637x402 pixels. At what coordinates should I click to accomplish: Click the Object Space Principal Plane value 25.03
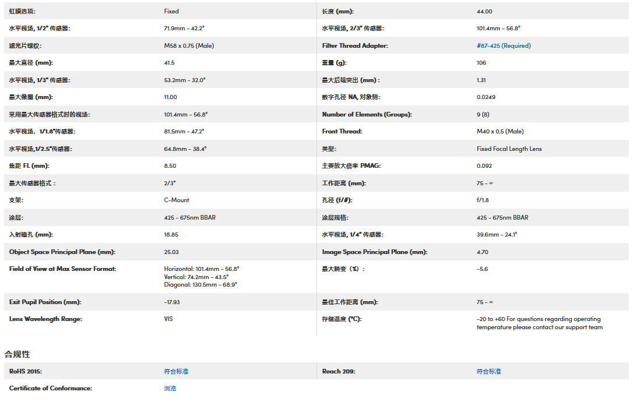click(171, 252)
